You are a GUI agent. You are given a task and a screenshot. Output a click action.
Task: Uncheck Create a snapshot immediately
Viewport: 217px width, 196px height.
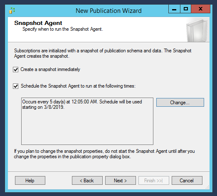click(15, 69)
